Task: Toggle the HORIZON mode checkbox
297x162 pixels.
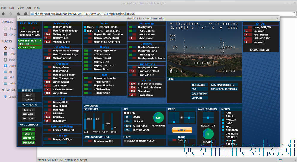Action: (x=223, y=120)
